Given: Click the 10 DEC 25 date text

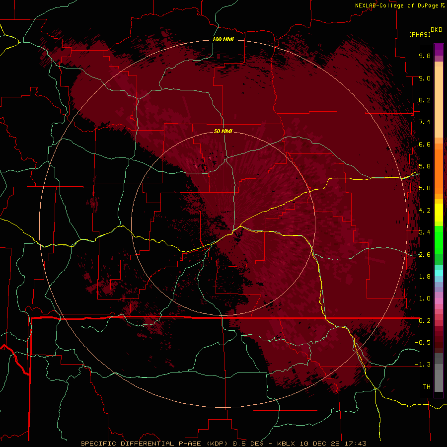Looking at the screenshot, I should coord(320,444).
